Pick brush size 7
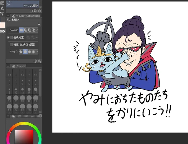Screen dimensions: 188x144 (35, 81)
